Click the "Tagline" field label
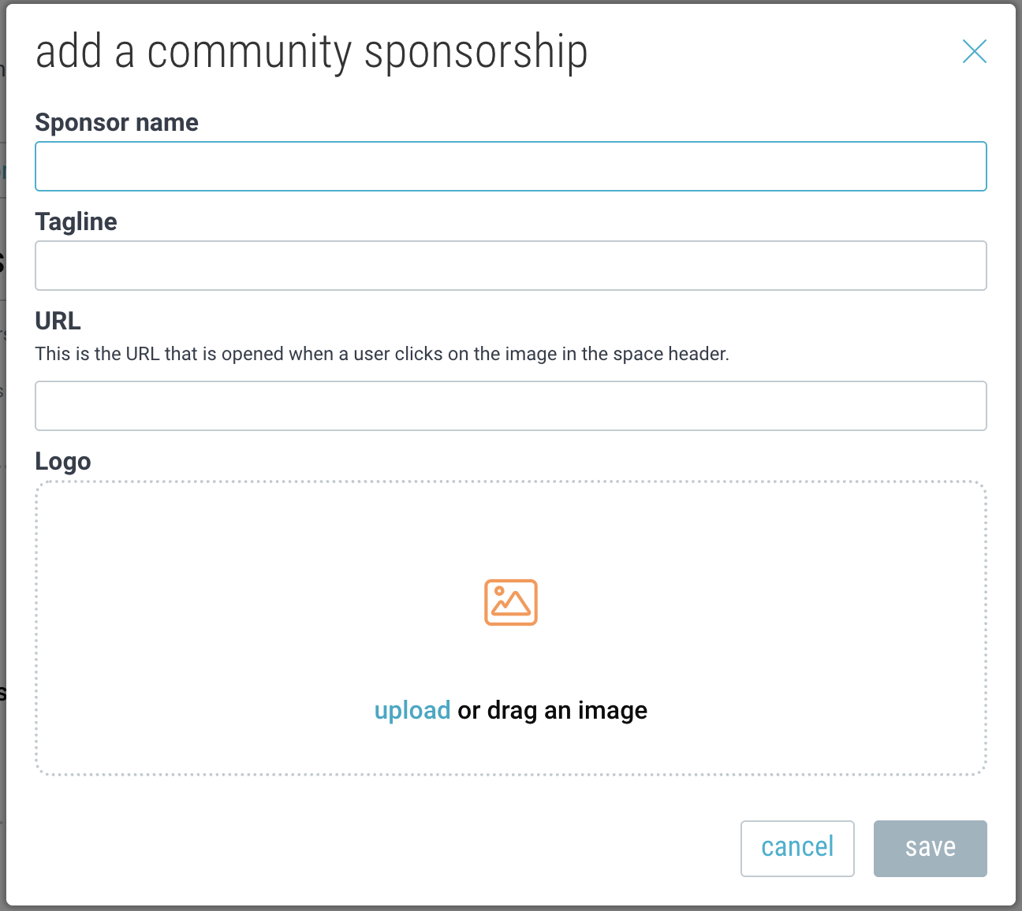The image size is (1022, 911). coord(76,221)
